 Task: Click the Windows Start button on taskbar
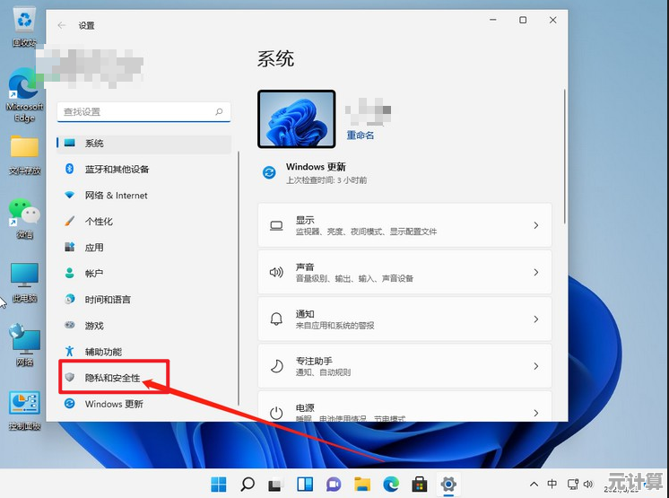tap(219, 485)
